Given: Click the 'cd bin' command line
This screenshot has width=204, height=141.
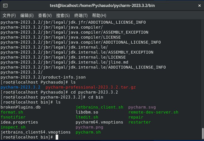Looking at the screenshot, I should pos(52,97).
